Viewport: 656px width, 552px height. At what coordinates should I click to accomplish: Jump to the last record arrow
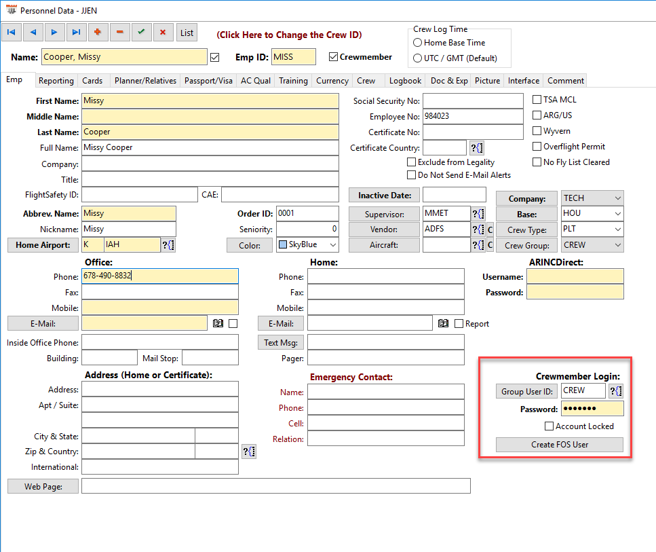[76, 32]
